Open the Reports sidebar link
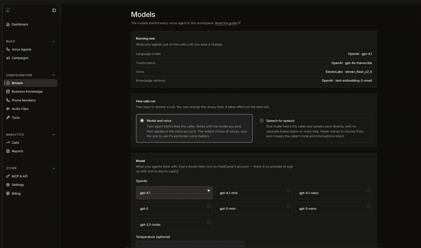Image resolution: width=421 pixels, height=248 pixels. 30,151
